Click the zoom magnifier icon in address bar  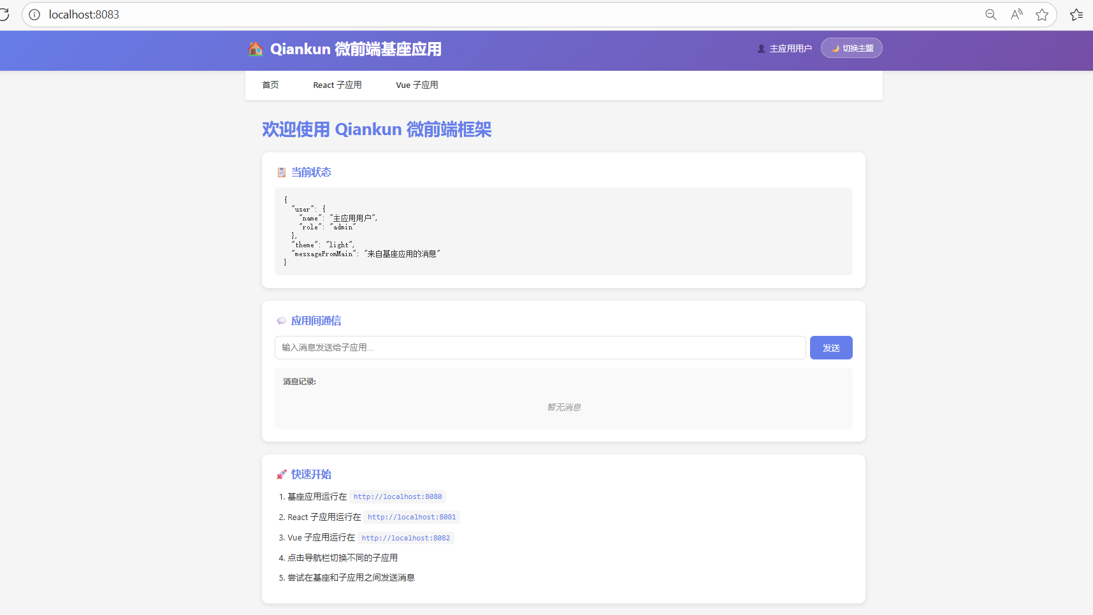[990, 15]
